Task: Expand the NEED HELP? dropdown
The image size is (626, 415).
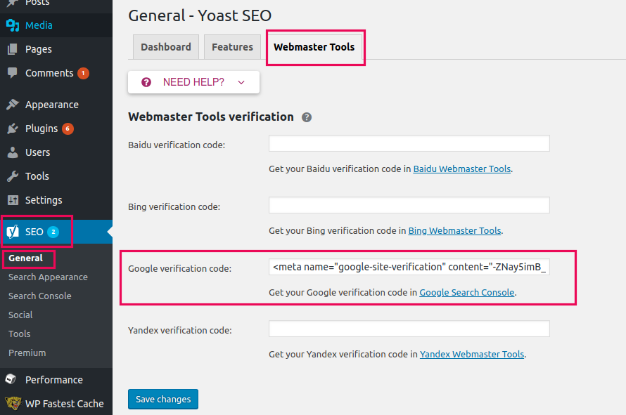Action: tap(193, 82)
